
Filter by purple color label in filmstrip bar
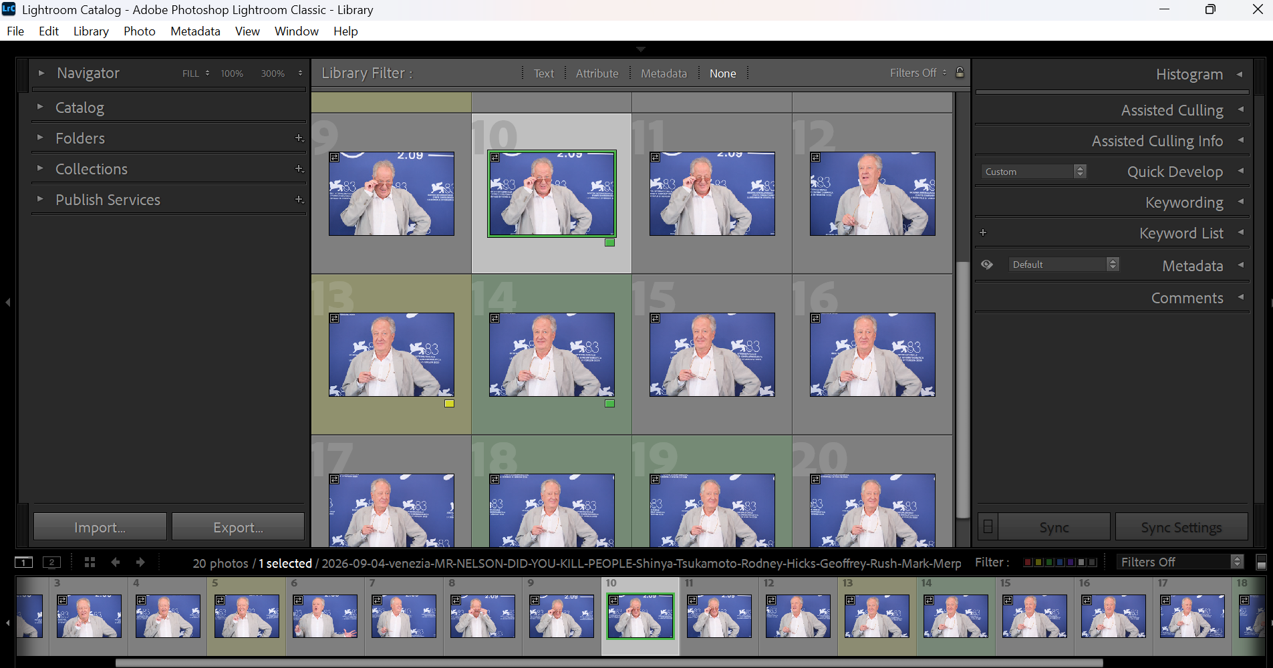coord(1071,562)
